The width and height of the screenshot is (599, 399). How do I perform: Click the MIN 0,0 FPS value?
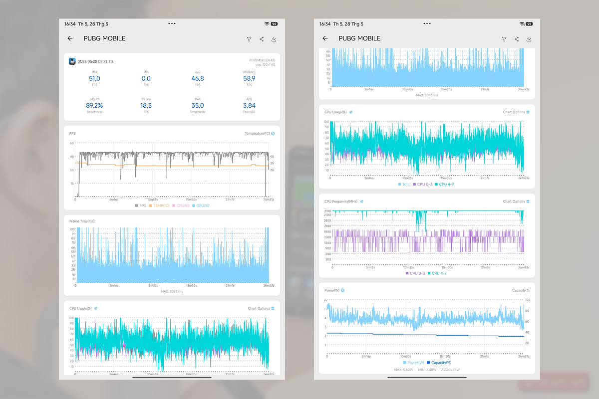(146, 78)
